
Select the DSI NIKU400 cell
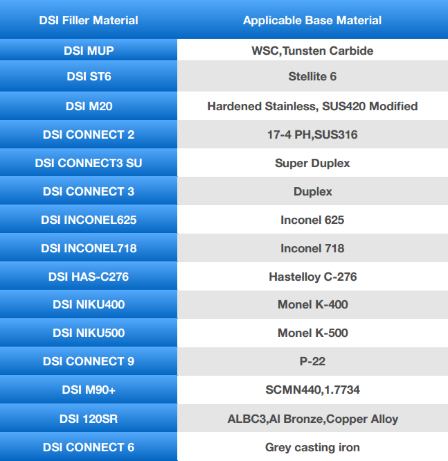click(89, 304)
